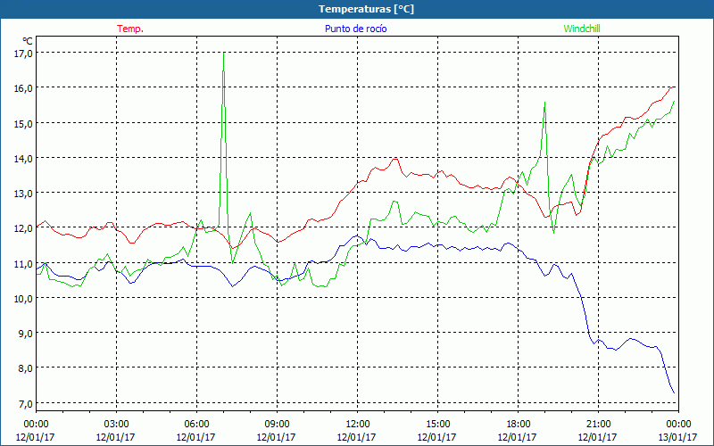
Task: Click the blue dew point line's final low point
Action: [674, 392]
